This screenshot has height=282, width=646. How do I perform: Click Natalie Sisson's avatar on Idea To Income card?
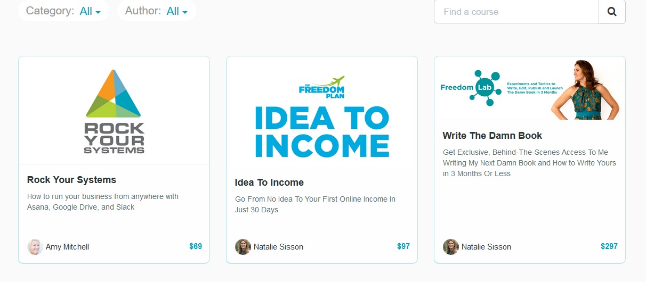pos(243,247)
